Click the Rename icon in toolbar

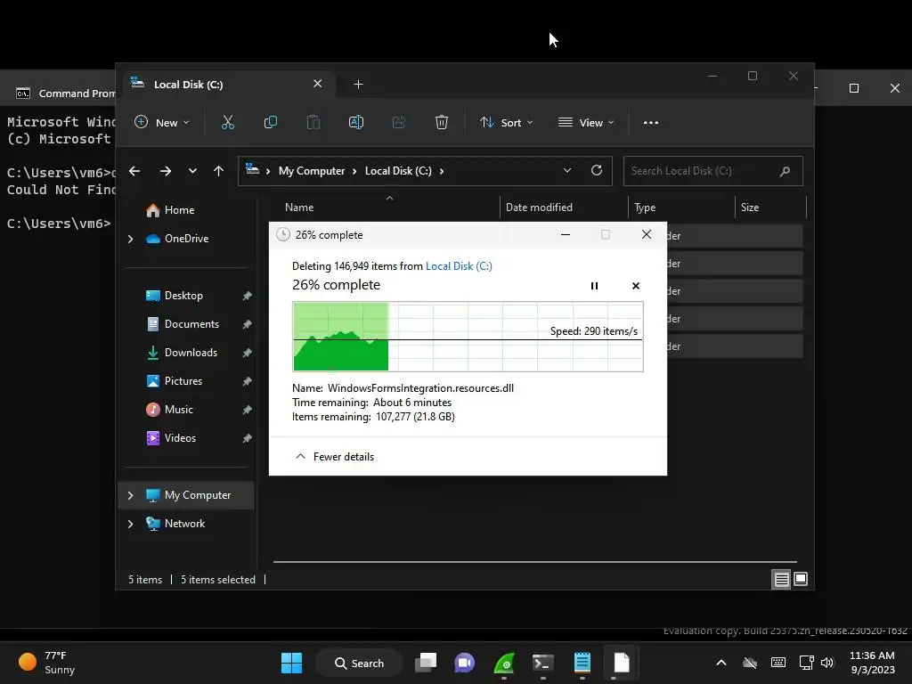pyautogui.click(x=356, y=122)
